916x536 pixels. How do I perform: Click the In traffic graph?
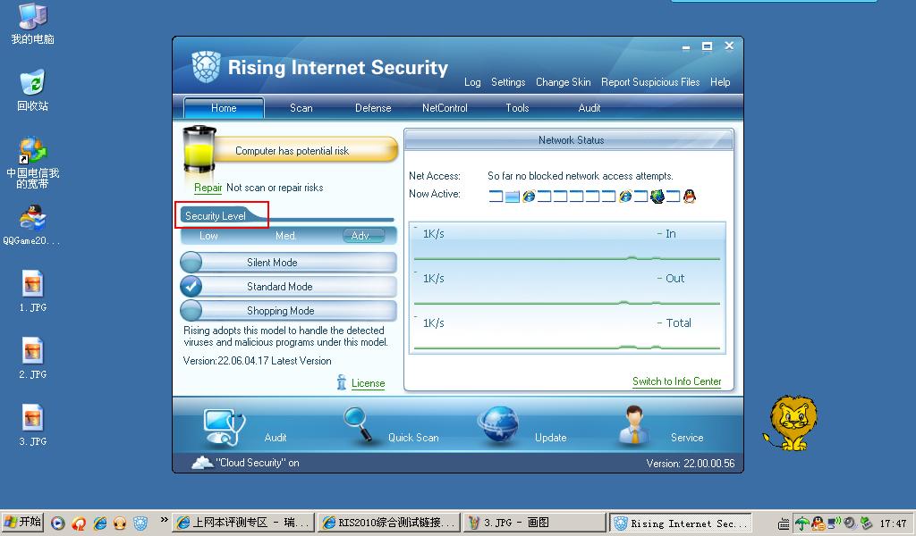click(566, 244)
